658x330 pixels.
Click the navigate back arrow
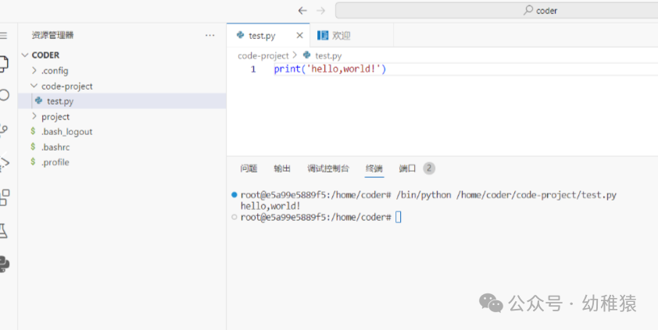click(302, 10)
